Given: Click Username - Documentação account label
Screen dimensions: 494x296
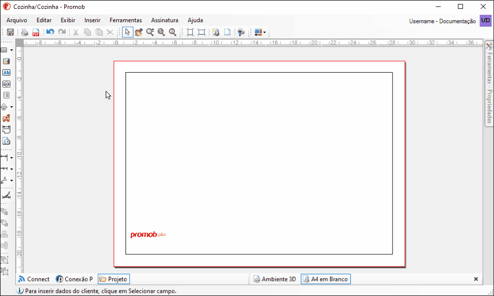Looking at the screenshot, I should coord(442,21).
